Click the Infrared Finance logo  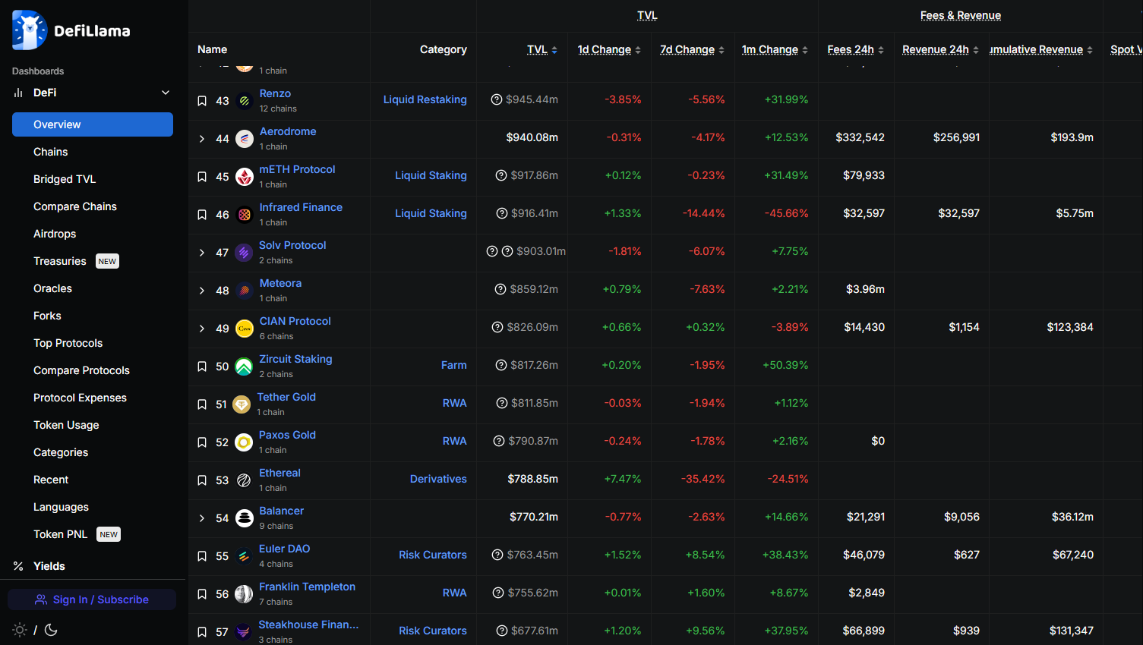[x=245, y=215]
